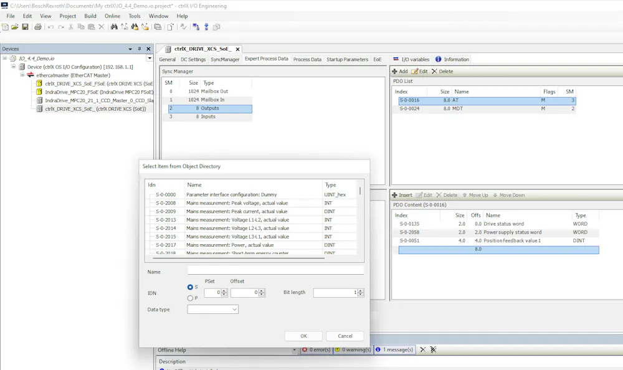Click the Paste clipboard icon
623x370 pixels.
[92, 27]
